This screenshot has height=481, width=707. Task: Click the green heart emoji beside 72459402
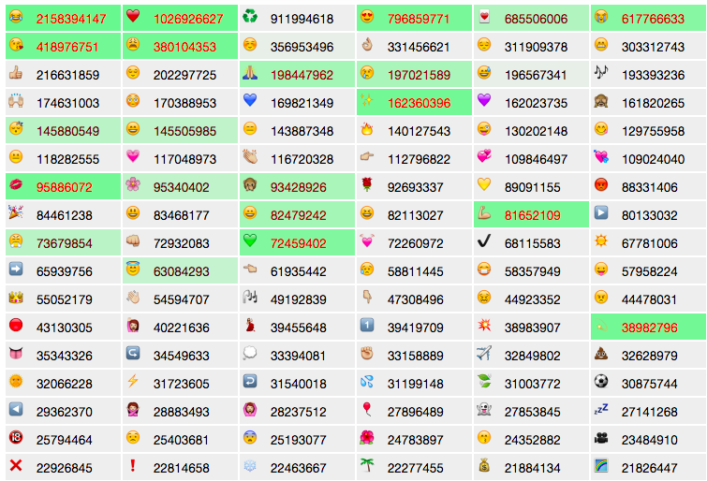click(x=250, y=241)
